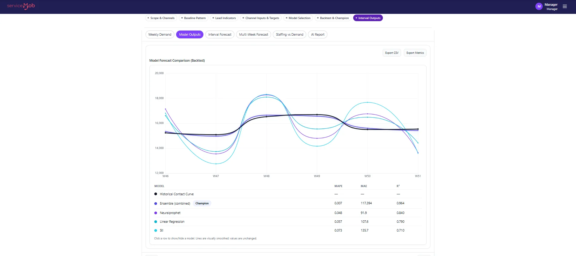Go to Backtest & Champion step
The image size is (576, 256).
point(333,18)
